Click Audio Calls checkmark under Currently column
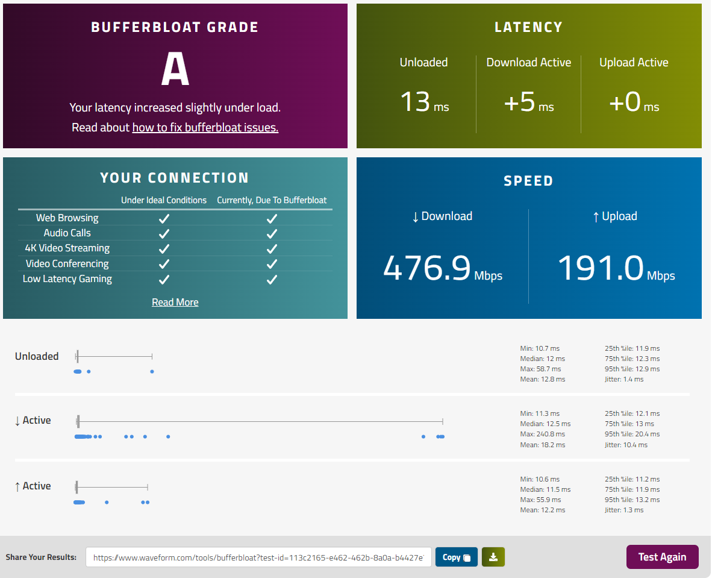Viewport: 712px width, 578px height. tap(272, 233)
